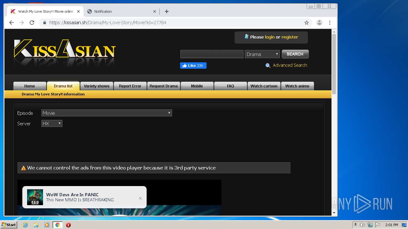Open the Server dropdown showing HX
Screen dimensions: 408x229
pos(52,123)
